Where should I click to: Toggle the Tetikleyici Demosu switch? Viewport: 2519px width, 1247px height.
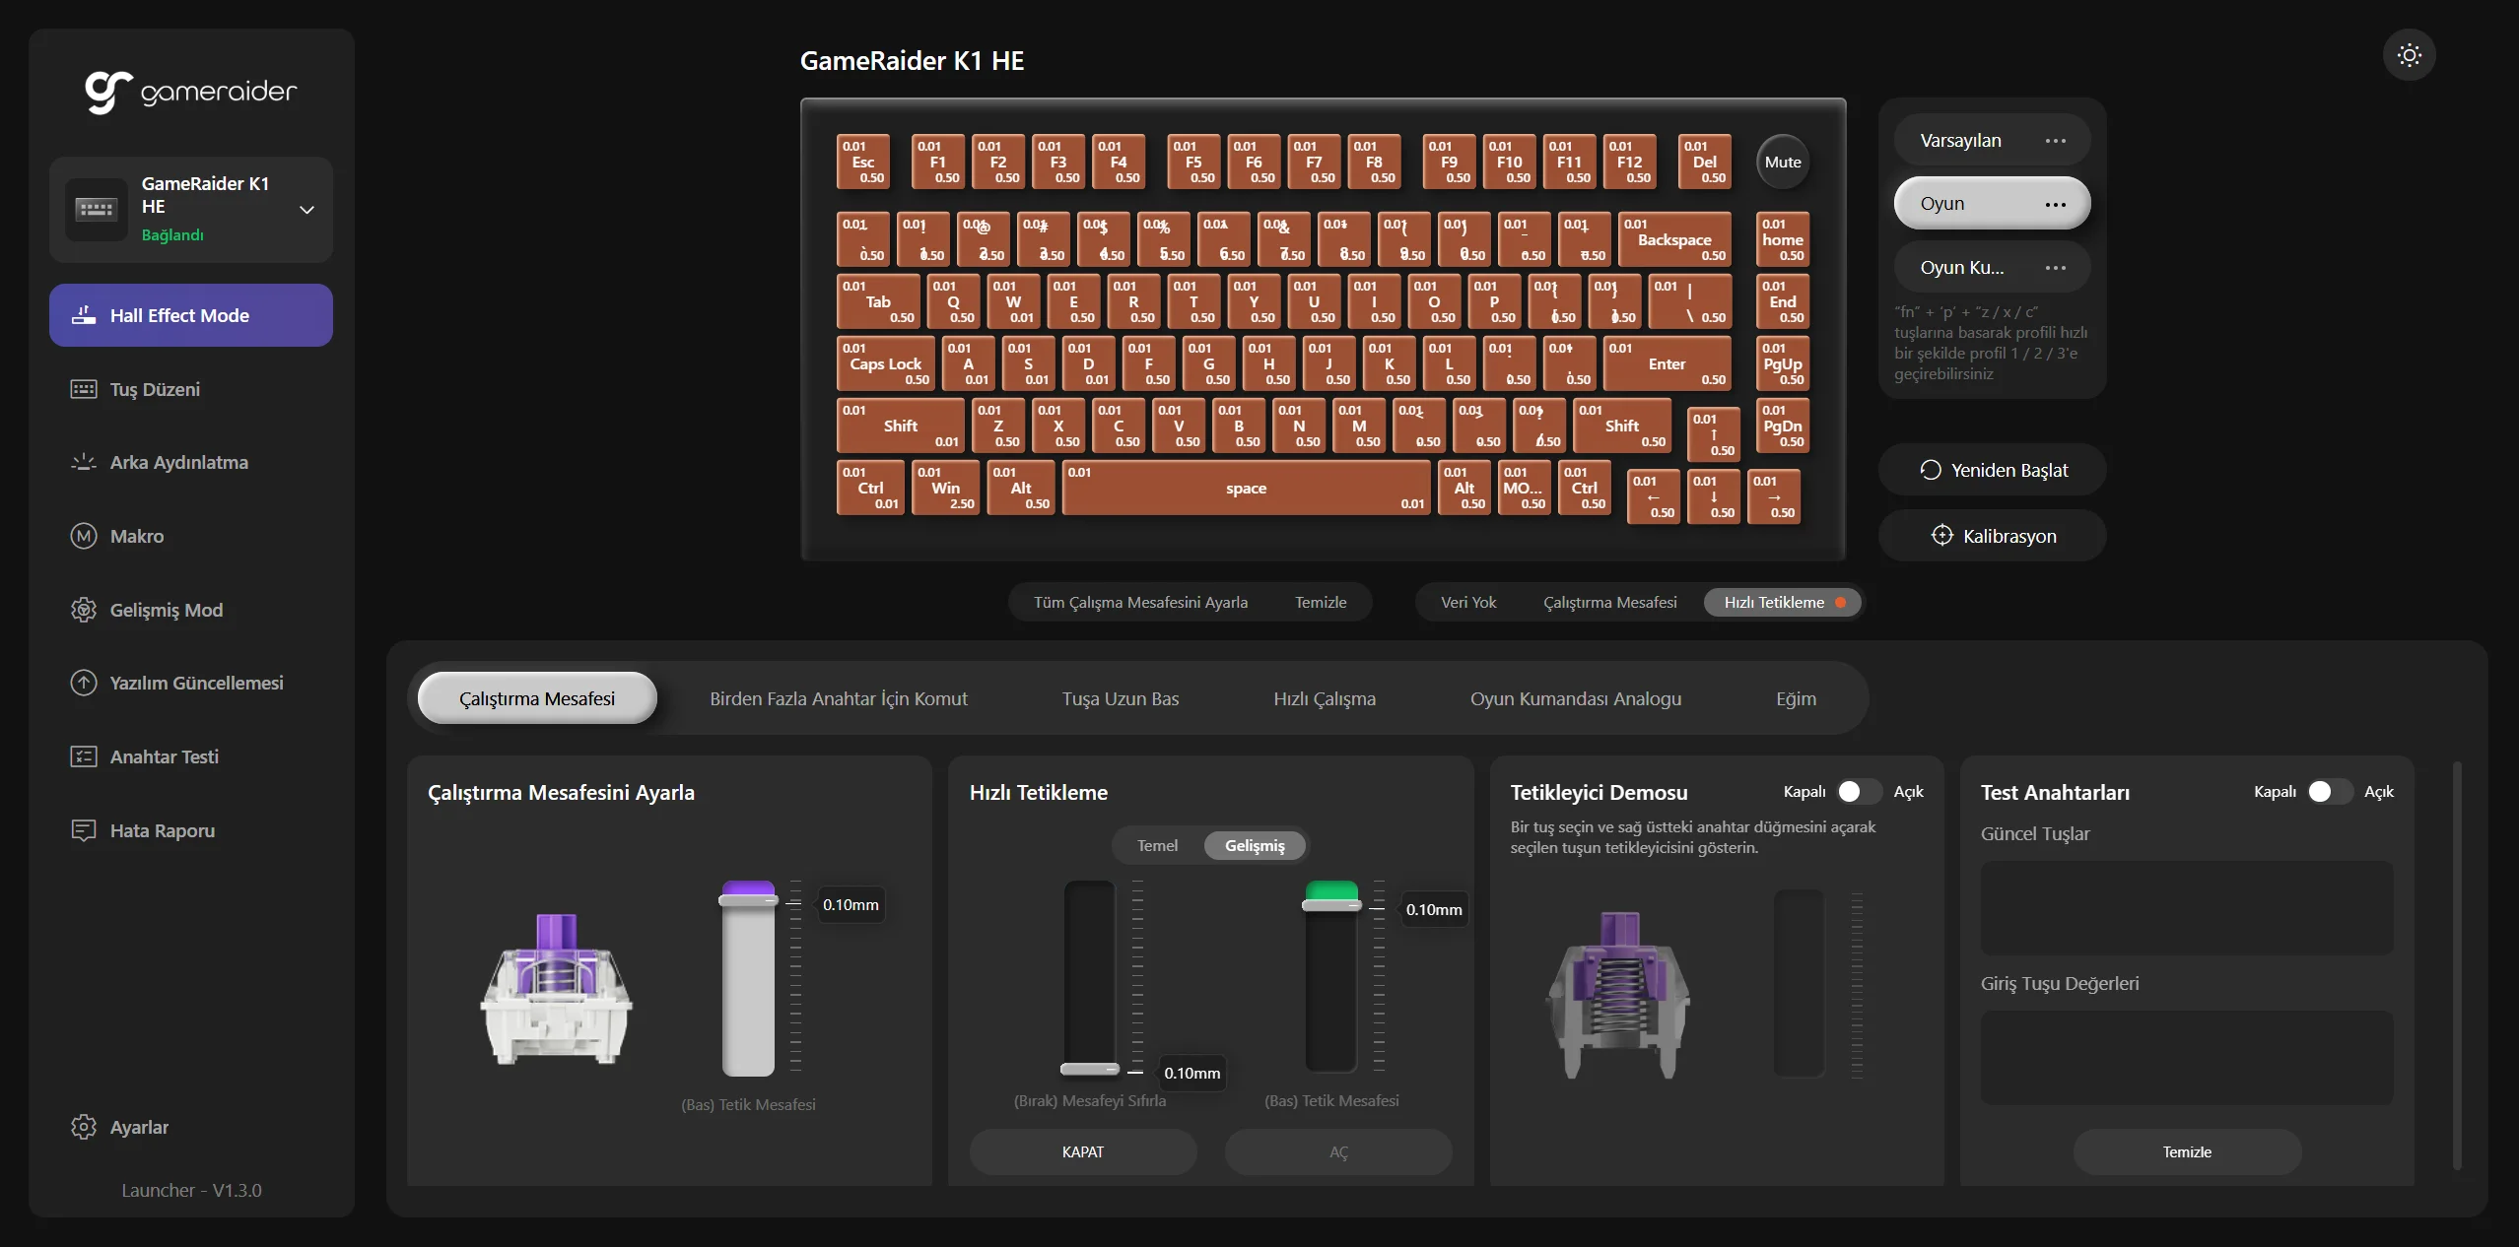[x=1859, y=792]
